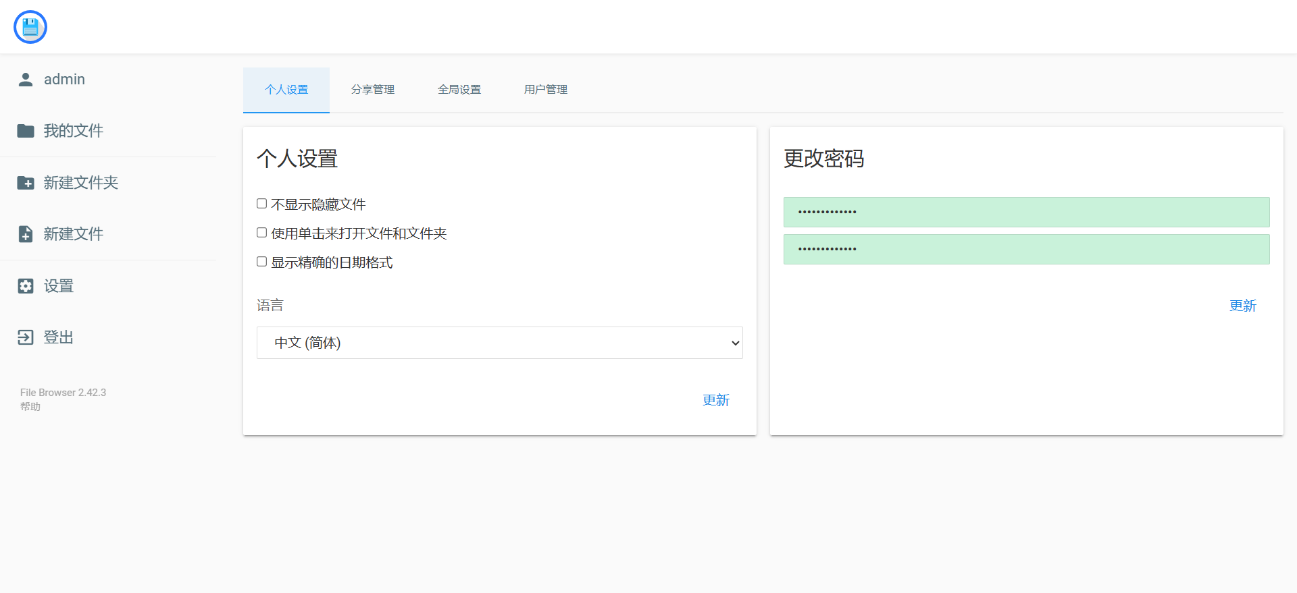Open the 我的文件 folder icon
The image size is (1297, 593).
26,131
